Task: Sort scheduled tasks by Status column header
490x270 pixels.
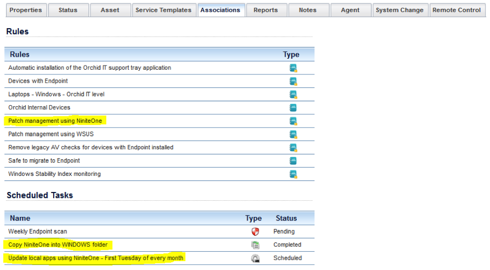Action: [x=286, y=218]
